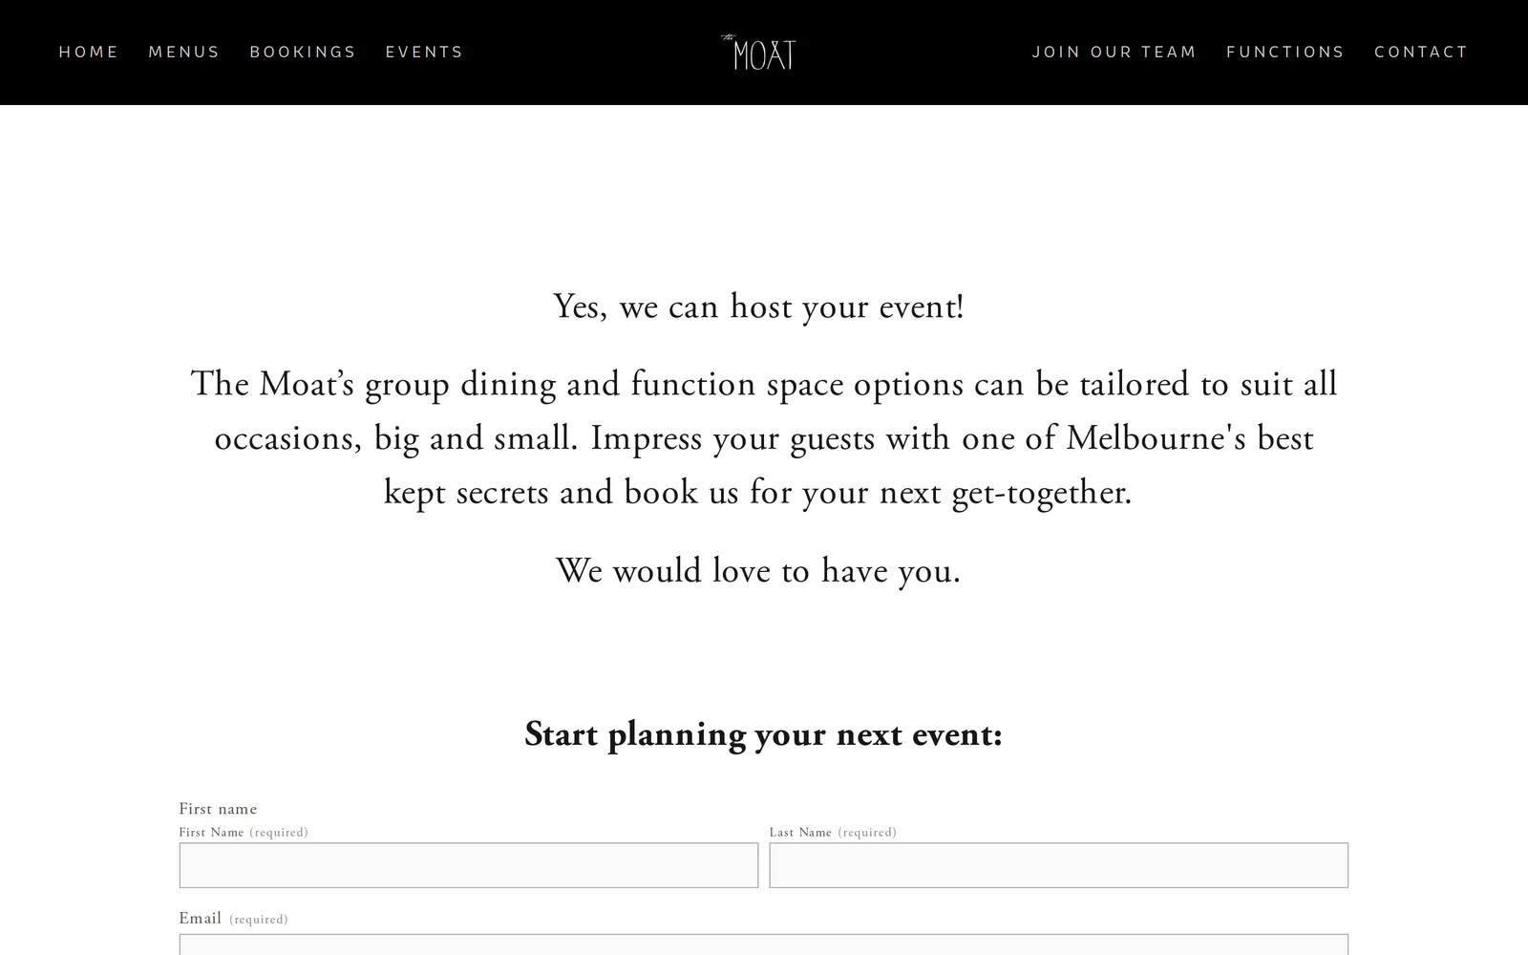Open the Menus page
This screenshot has width=1528, height=955.
click(184, 52)
